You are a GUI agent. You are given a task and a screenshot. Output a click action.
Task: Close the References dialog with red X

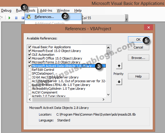point(149,28)
